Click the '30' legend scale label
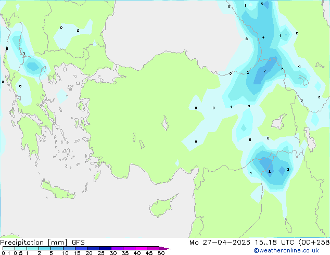The height and width of the screenshot is (255, 330). (113, 253)
